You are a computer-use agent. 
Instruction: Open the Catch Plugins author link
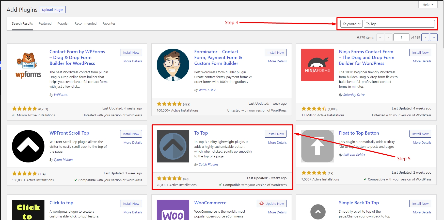point(208,164)
